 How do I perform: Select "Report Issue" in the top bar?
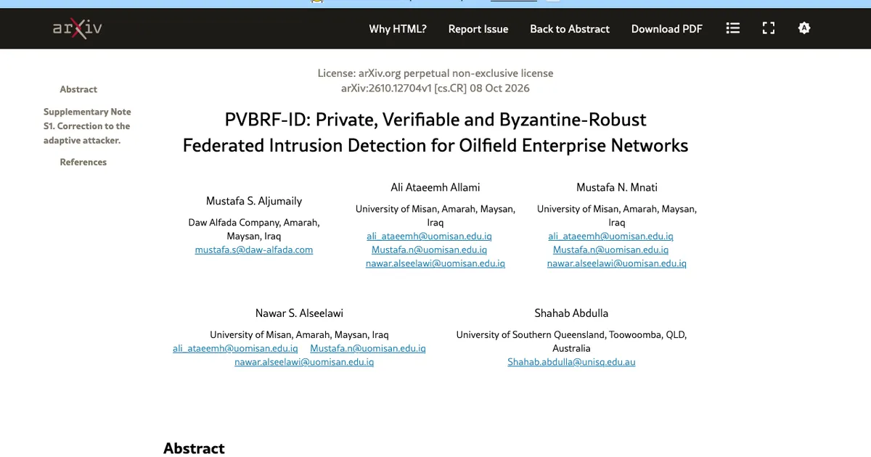478,29
